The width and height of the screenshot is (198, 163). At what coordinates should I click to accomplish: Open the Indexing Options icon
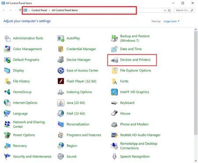(61, 92)
